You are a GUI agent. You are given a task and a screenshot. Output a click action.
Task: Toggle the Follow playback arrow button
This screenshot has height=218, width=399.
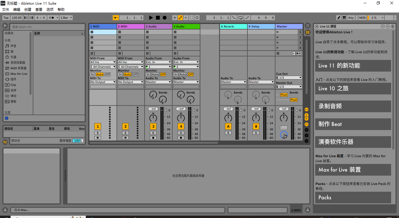tap(116, 18)
